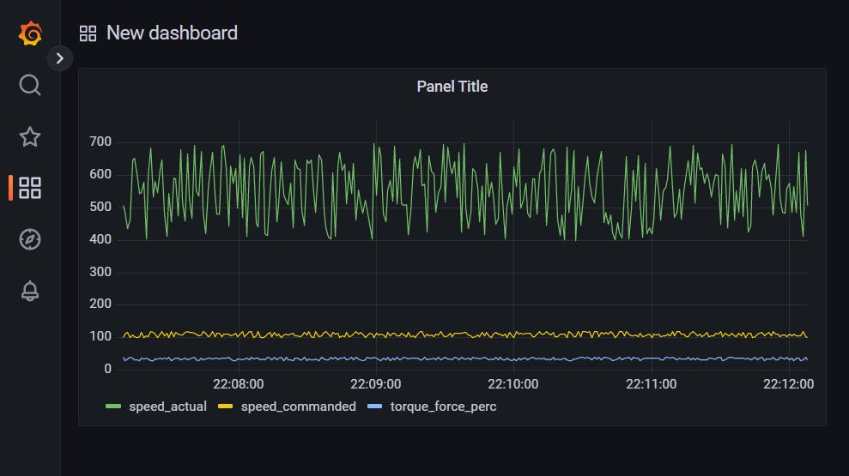Click the dashboard grid icon beside the title
Image resolution: width=849 pixels, height=476 pixels.
pos(88,33)
